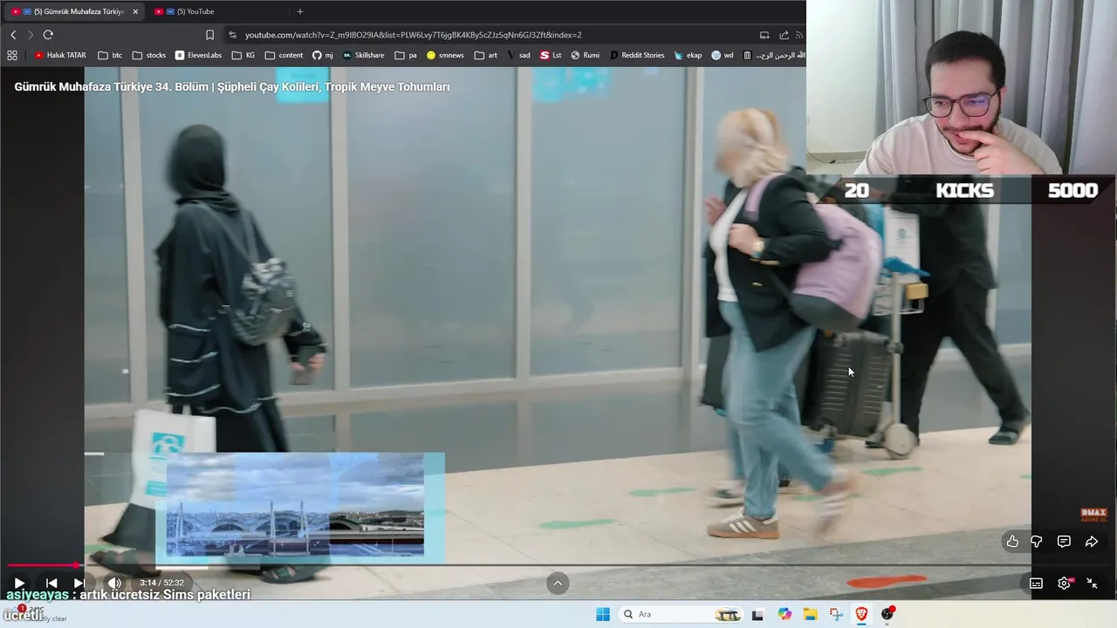Open the KG bookmarks folder
This screenshot has height=628, width=1117.
[243, 55]
